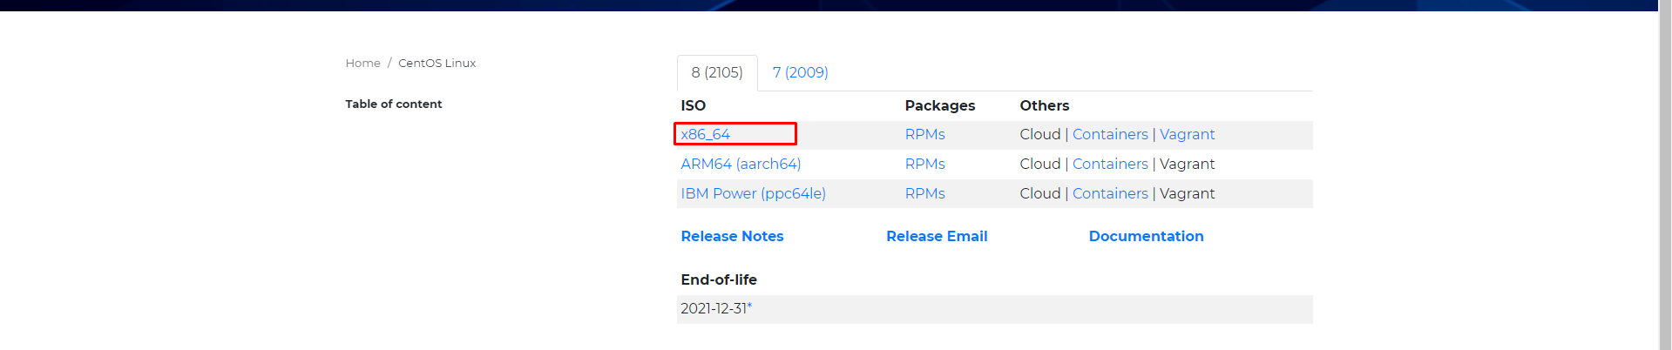This screenshot has height=350, width=1672.
Task: Click the x86_64 ISO link
Action: (705, 134)
